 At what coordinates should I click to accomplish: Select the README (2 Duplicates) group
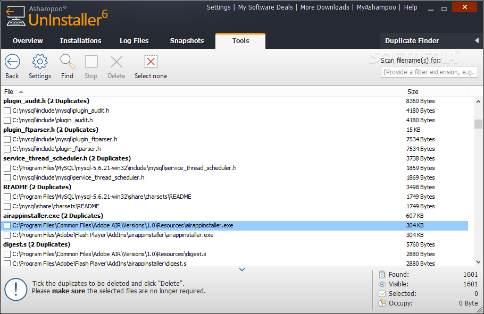[x=37, y=187]
